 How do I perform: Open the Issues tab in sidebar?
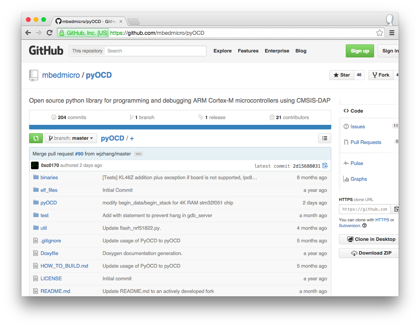point(357,126)
